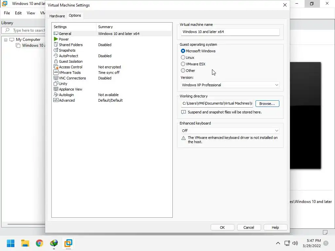Select Other guest operating system
The height and width of the screenshot is (251, 335).
183,71
